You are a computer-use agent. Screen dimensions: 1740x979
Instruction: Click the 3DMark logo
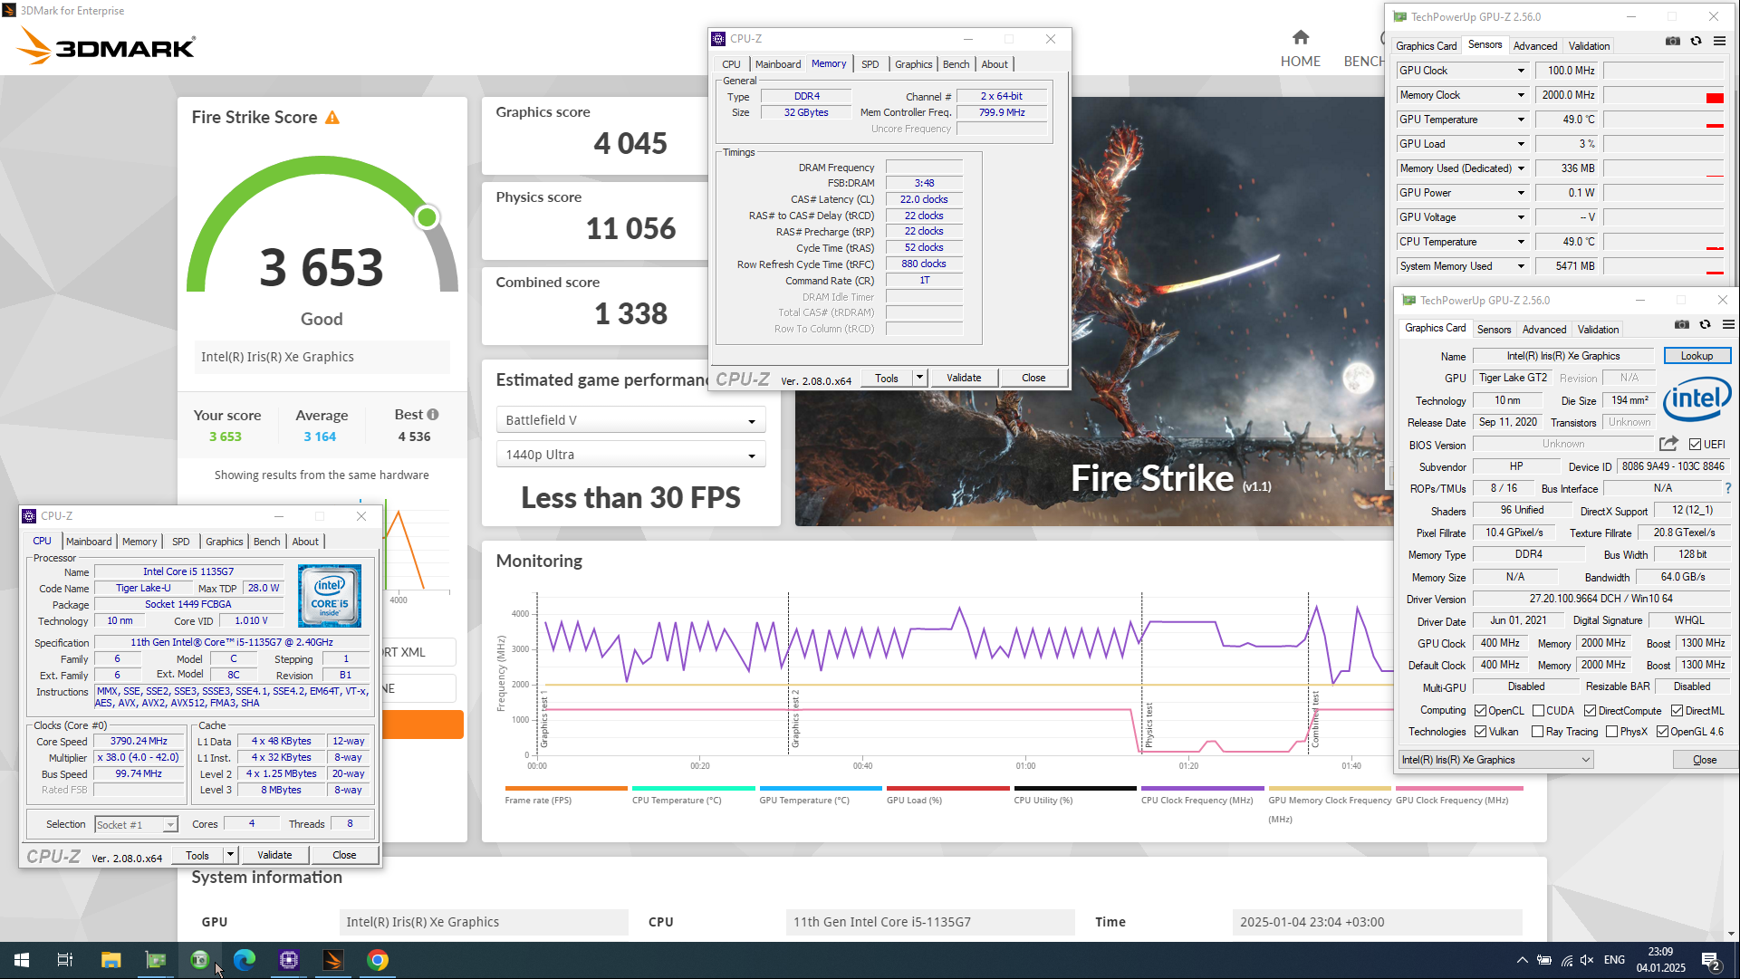[x=107, y=46]
